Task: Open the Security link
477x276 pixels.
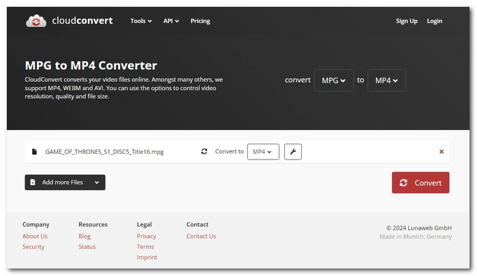Action: [x=33, y=247]
